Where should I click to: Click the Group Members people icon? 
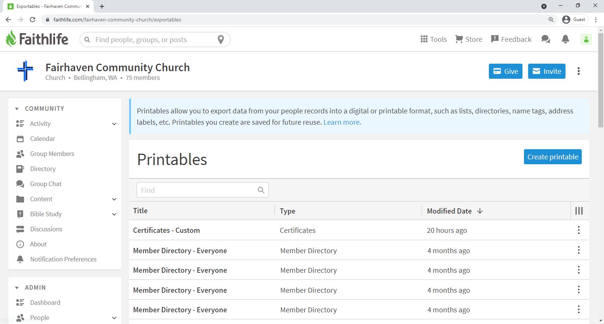[20, 154]
